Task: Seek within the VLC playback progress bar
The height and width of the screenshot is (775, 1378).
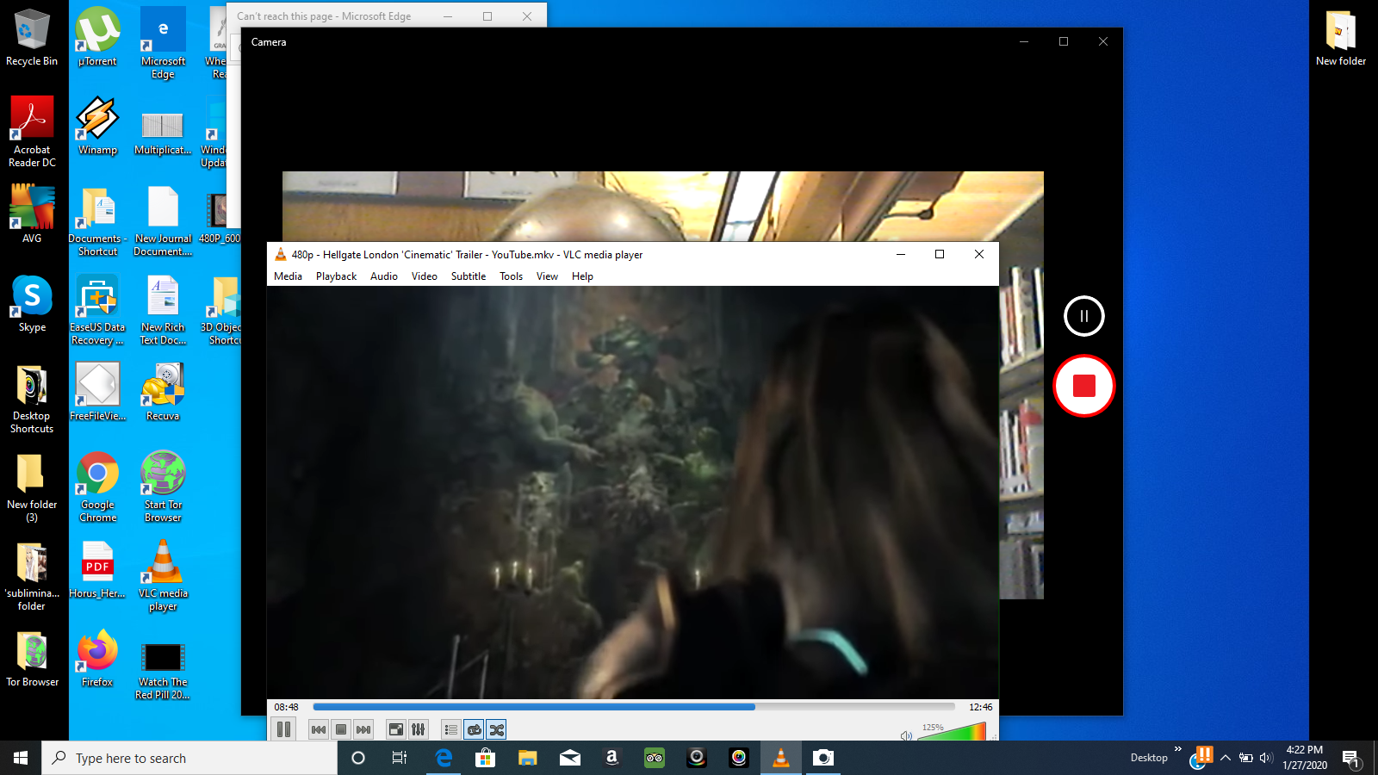Action: pyautogui.click(x=634, y=707)
